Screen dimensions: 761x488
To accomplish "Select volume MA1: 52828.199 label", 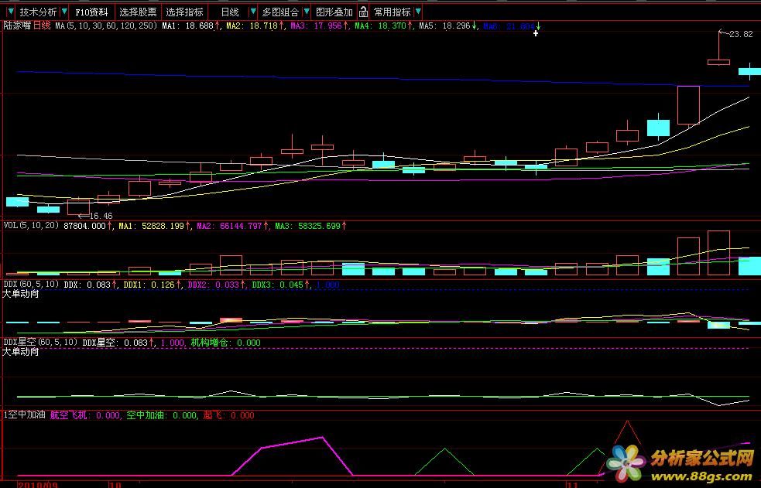I will (x=152, y=226).
